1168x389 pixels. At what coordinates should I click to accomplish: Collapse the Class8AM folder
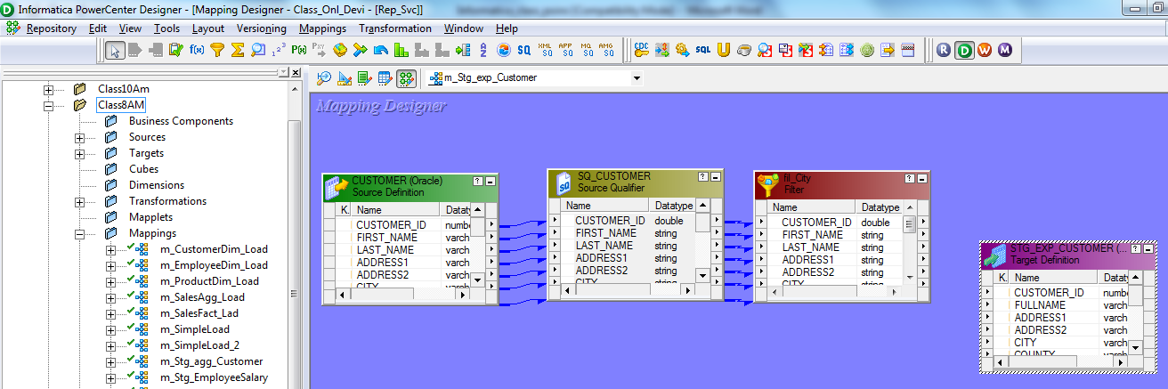tap(49, 105)
